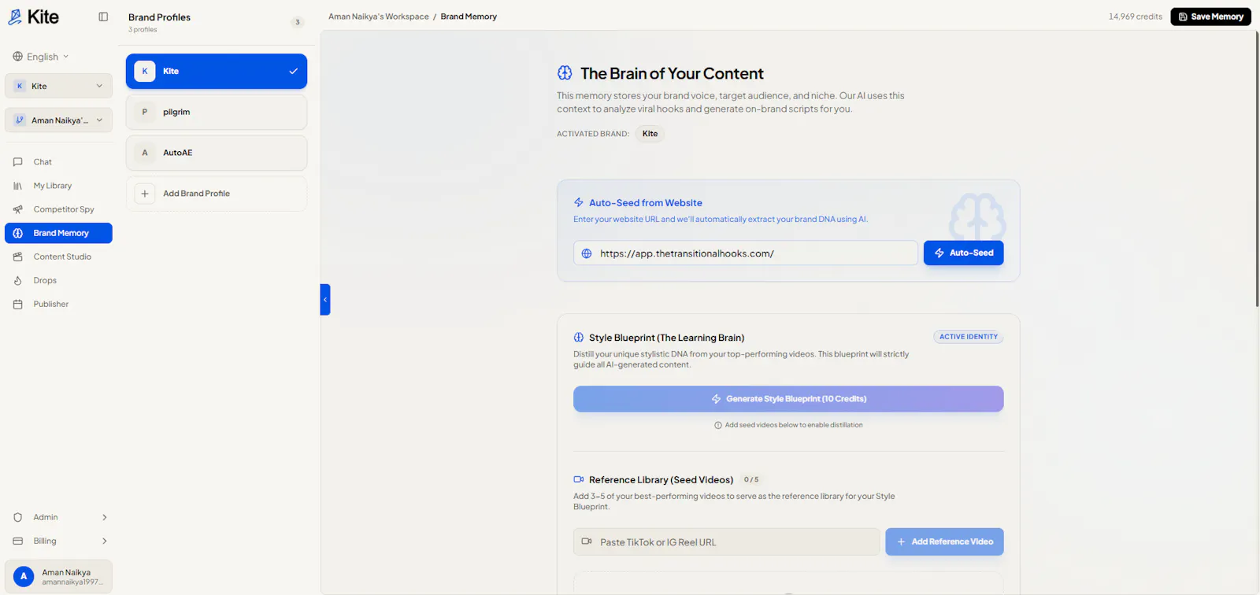Click the Reference Library camera icon

[579, 479]
